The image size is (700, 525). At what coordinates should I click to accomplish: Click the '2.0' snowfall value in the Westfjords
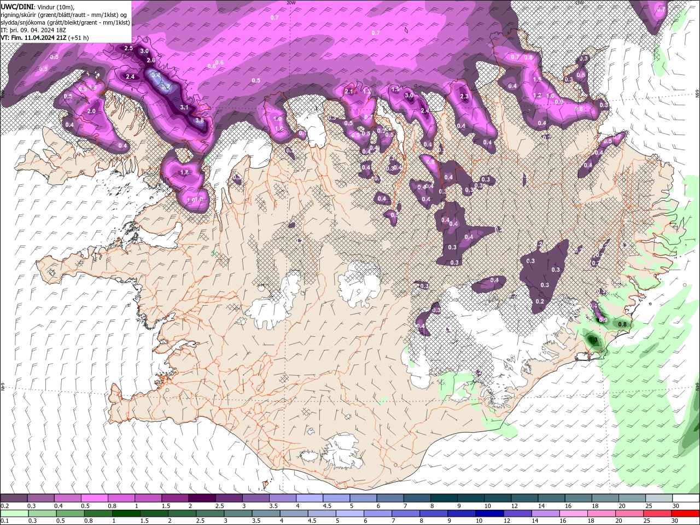coord(91,111)
